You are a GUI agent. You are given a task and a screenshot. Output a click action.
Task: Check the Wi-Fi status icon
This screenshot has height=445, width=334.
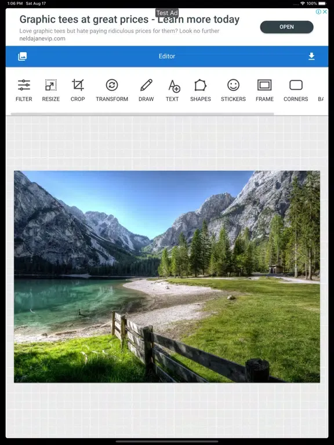pos(303,3)
